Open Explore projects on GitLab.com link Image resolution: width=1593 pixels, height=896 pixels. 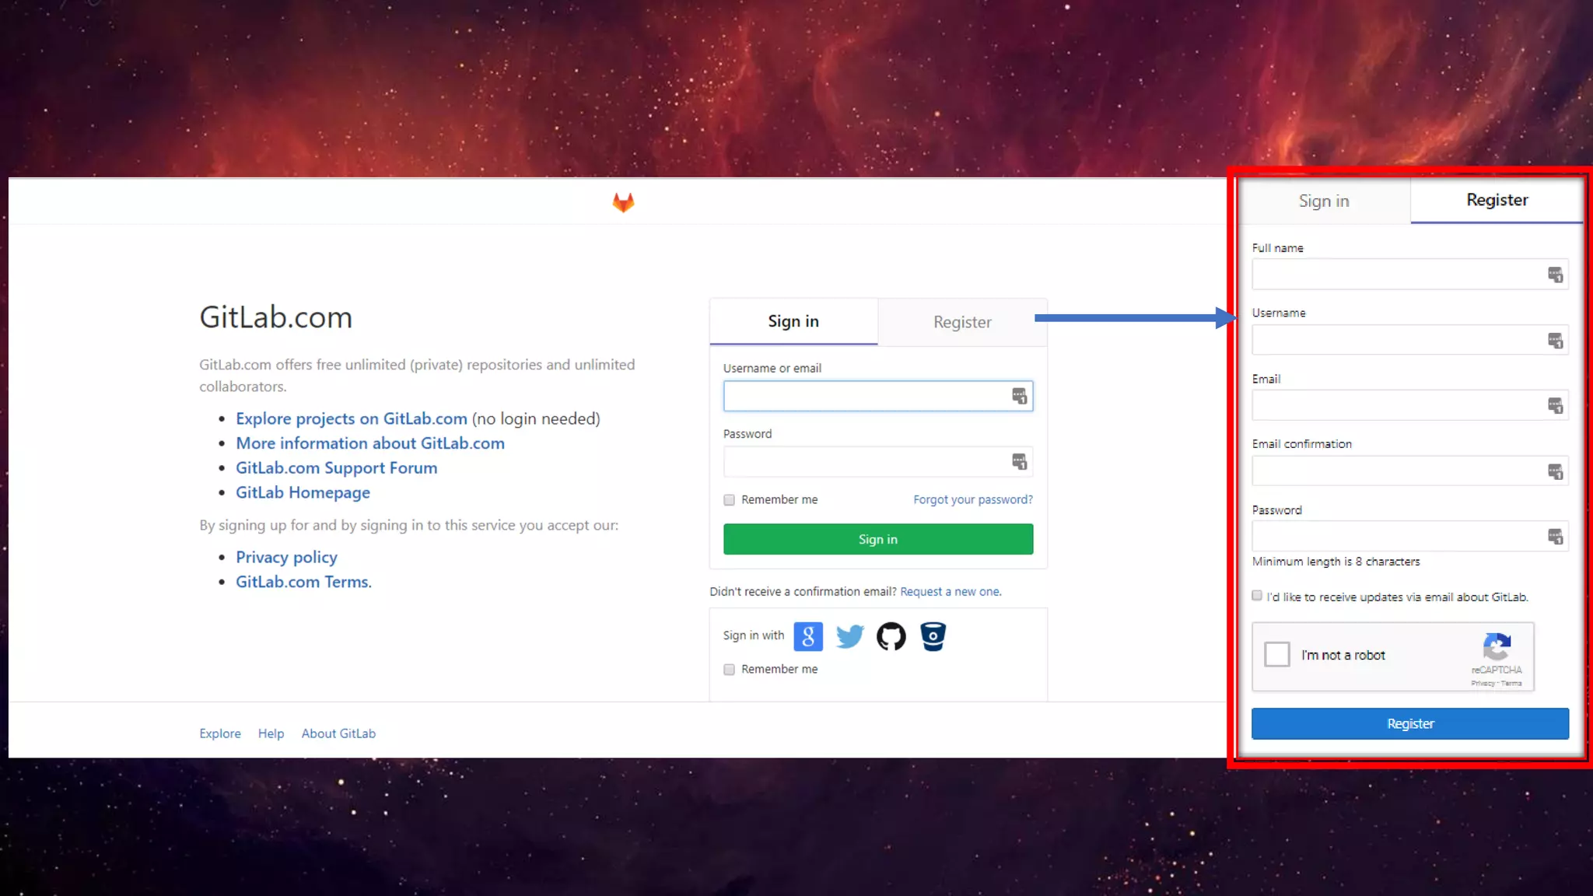[x=352, y=418]
